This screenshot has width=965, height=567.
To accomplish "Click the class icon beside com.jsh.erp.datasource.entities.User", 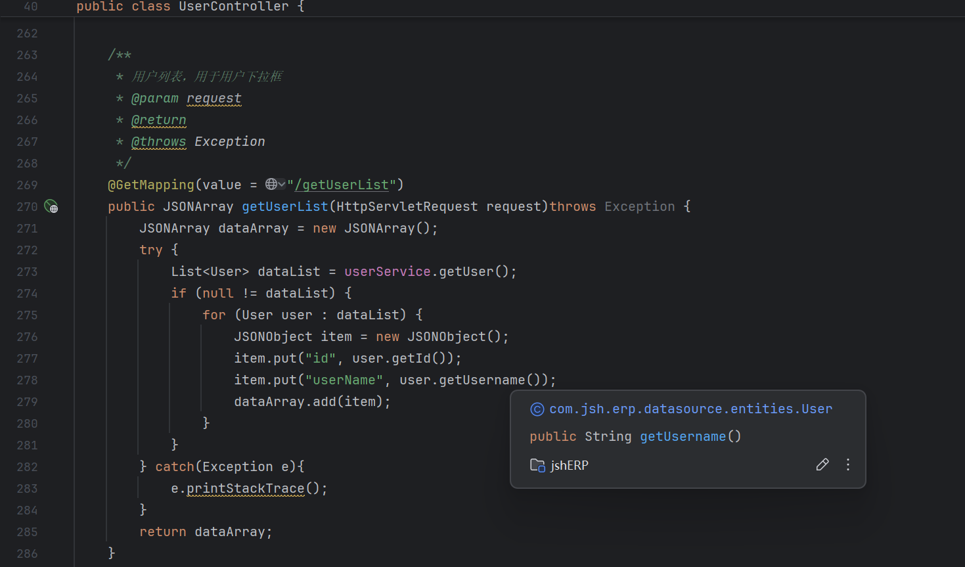I will (537, 409).
